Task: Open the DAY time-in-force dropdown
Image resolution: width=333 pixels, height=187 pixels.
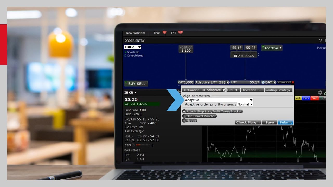Action: point(268,82)
